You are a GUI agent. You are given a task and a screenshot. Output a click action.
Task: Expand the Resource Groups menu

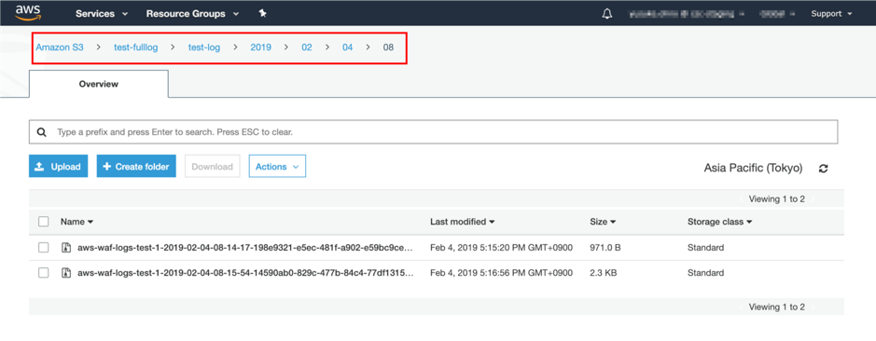[192, 13]
